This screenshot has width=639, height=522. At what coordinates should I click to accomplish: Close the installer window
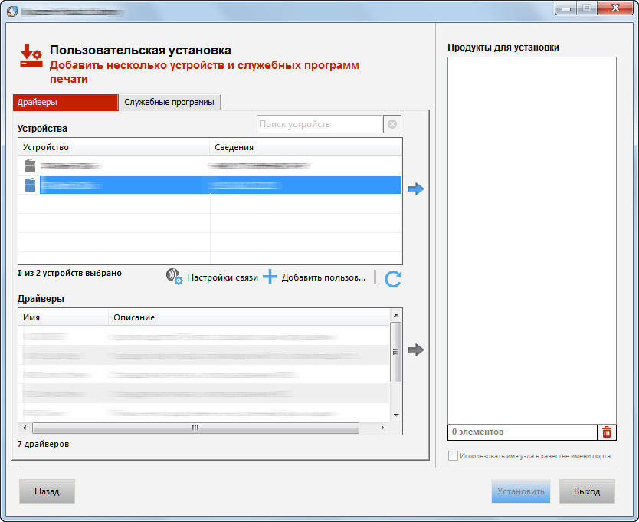(x=615, y=8)
